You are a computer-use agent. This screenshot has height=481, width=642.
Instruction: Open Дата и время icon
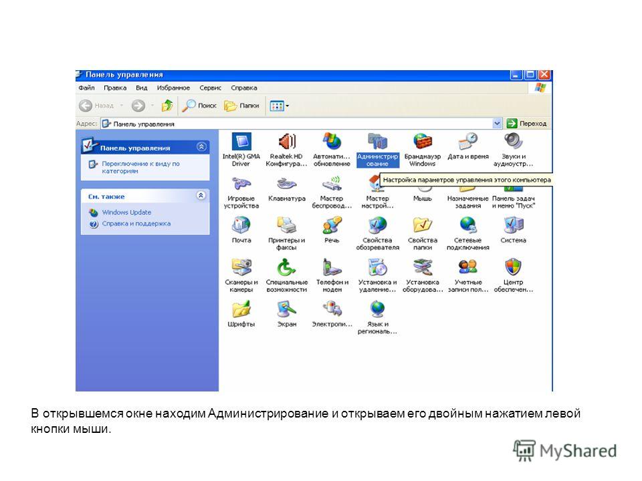(468, 146)
